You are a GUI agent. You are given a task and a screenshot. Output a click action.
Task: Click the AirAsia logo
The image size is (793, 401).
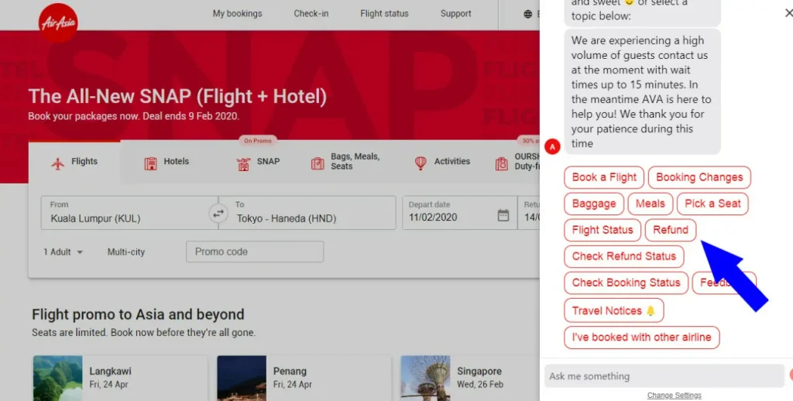pos(58,22)
